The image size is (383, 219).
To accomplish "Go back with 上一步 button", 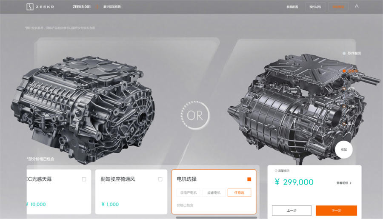I will pyautogui.click(x=292, y=210).
